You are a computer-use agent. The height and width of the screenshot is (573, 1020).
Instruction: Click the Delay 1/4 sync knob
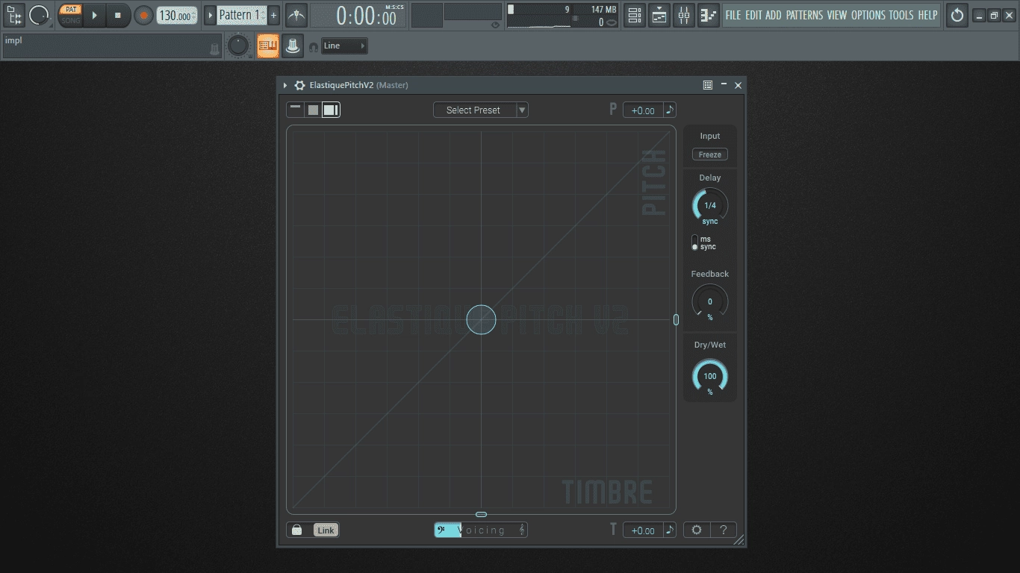coord(710,205)
